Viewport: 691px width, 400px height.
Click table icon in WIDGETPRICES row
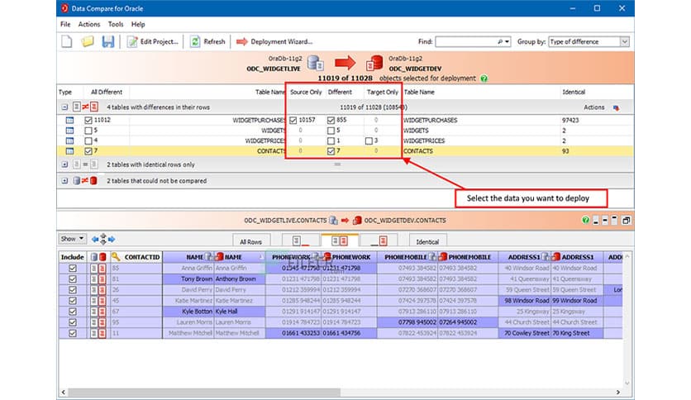[69, 140]
